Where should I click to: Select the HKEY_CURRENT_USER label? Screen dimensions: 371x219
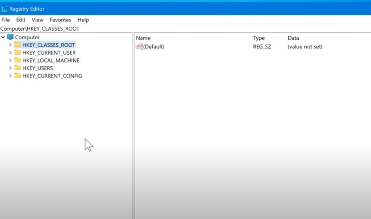[49, 53]
